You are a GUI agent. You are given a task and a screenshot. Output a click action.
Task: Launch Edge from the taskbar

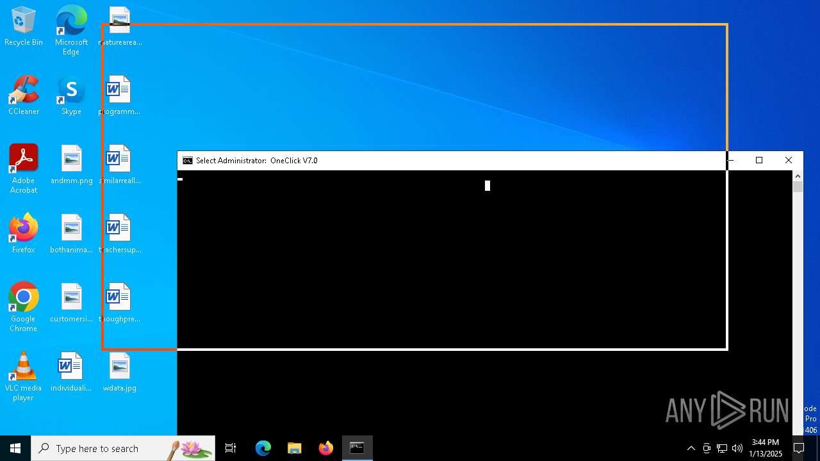coord(263,448)
